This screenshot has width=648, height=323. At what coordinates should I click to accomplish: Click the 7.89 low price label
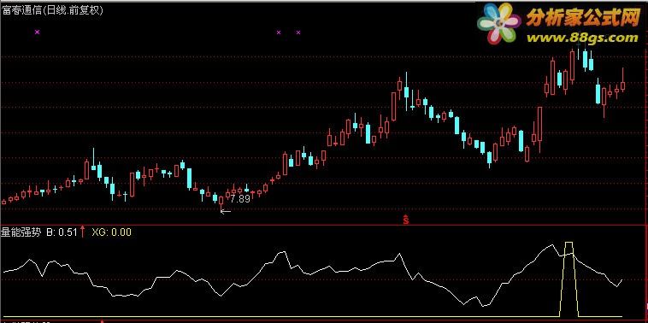click(x=240, y=199)
